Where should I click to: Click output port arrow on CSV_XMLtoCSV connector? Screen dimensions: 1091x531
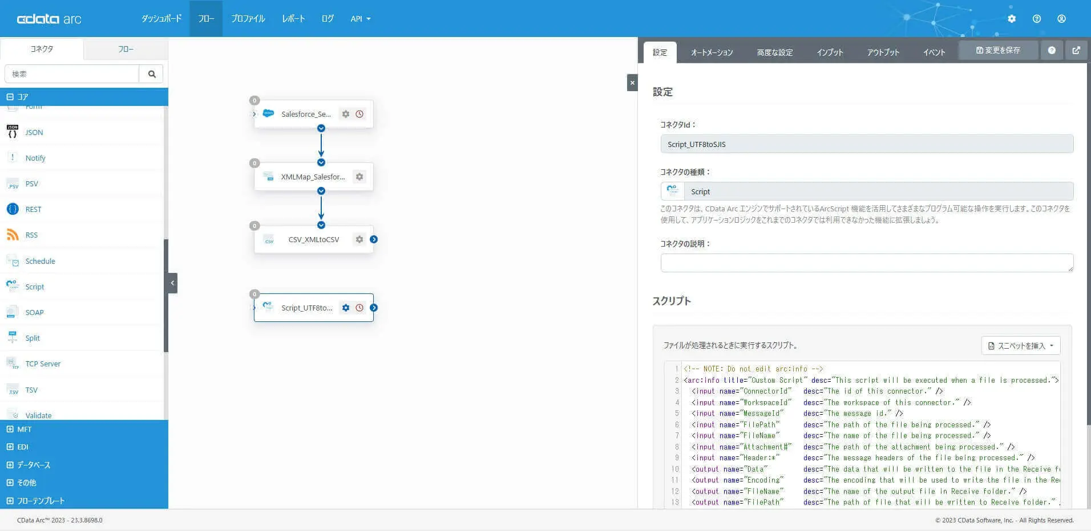click(x=374, y=239)
